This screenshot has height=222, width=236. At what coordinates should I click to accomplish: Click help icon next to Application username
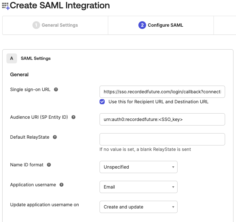(61, 185)
